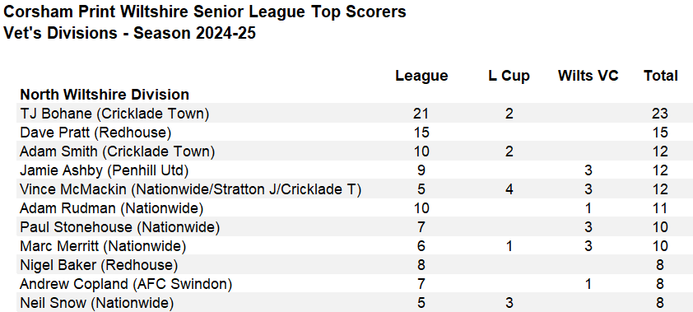
Task: Click the League column header
Action: click(x=421, y=76)
